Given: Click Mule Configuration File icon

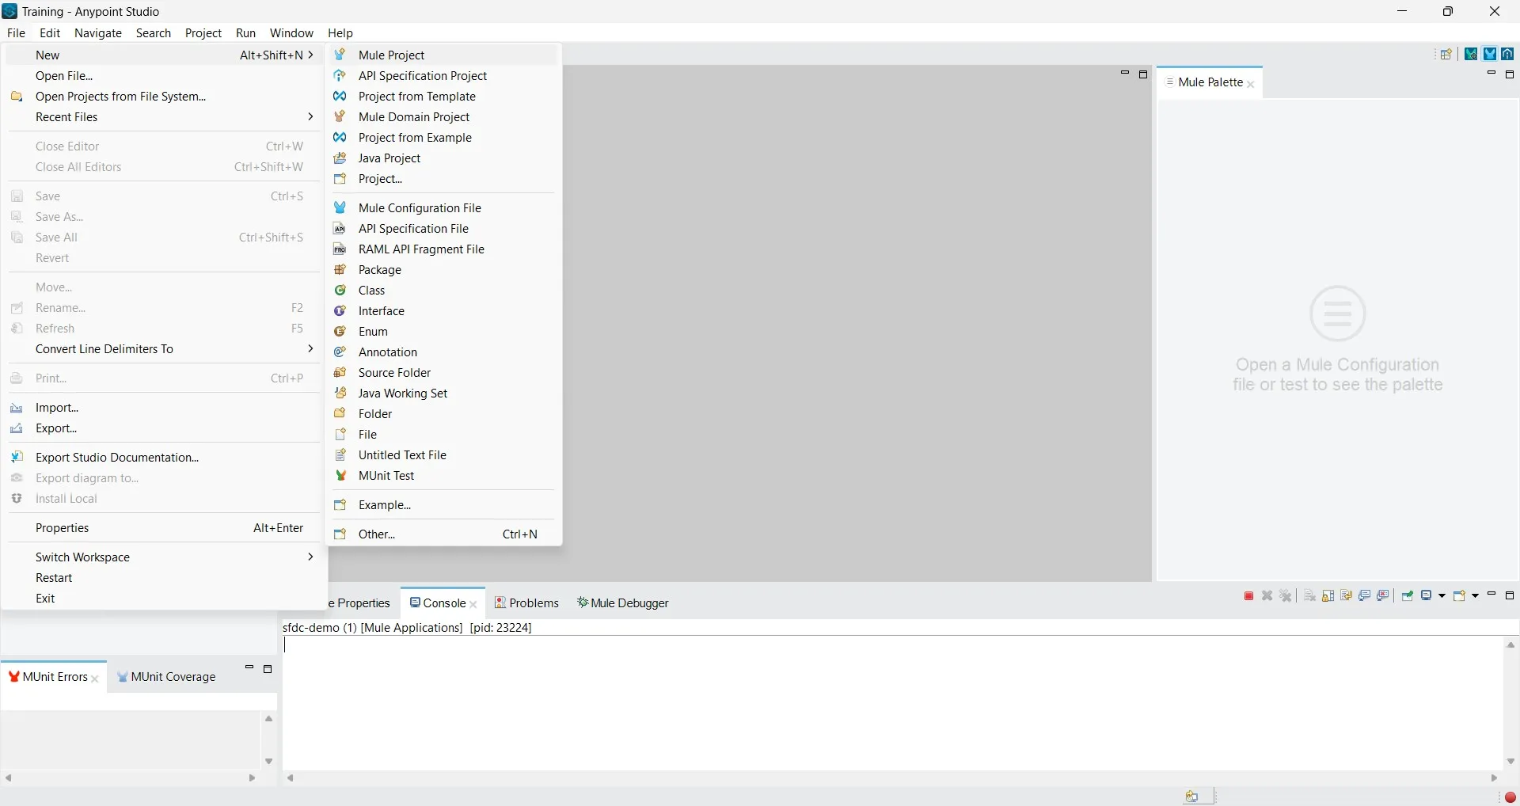Looking at the screenshot, I should point(340,207).
